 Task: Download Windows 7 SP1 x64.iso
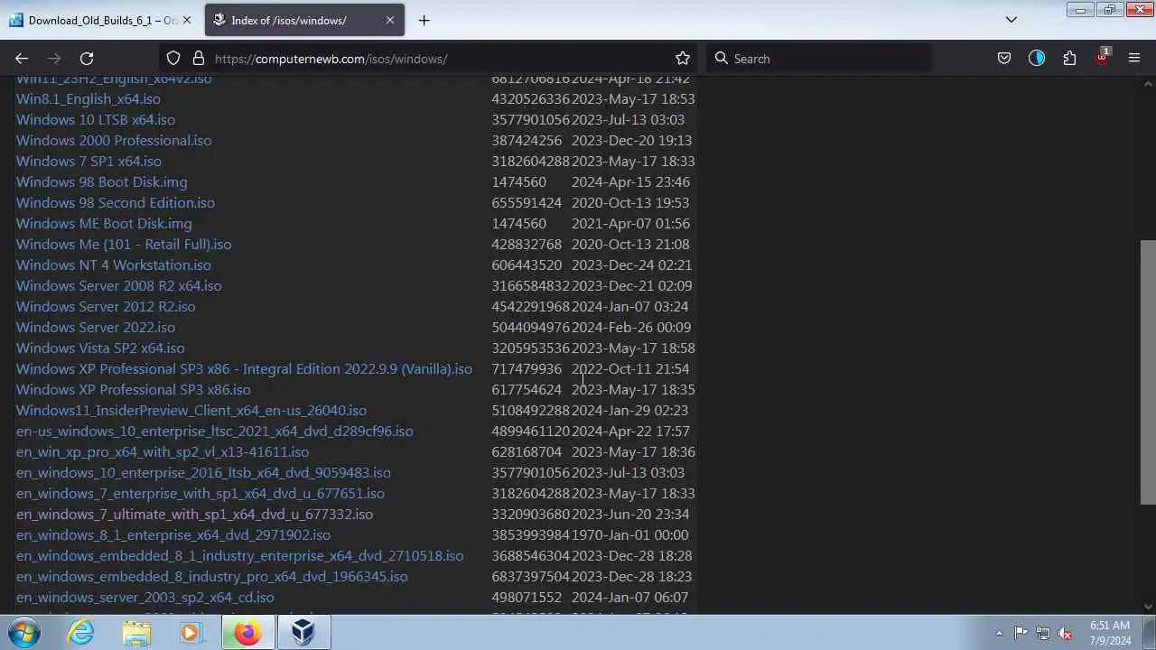tap(89, 161)
